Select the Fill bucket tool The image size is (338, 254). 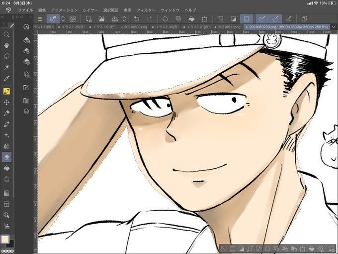point(6,168)
